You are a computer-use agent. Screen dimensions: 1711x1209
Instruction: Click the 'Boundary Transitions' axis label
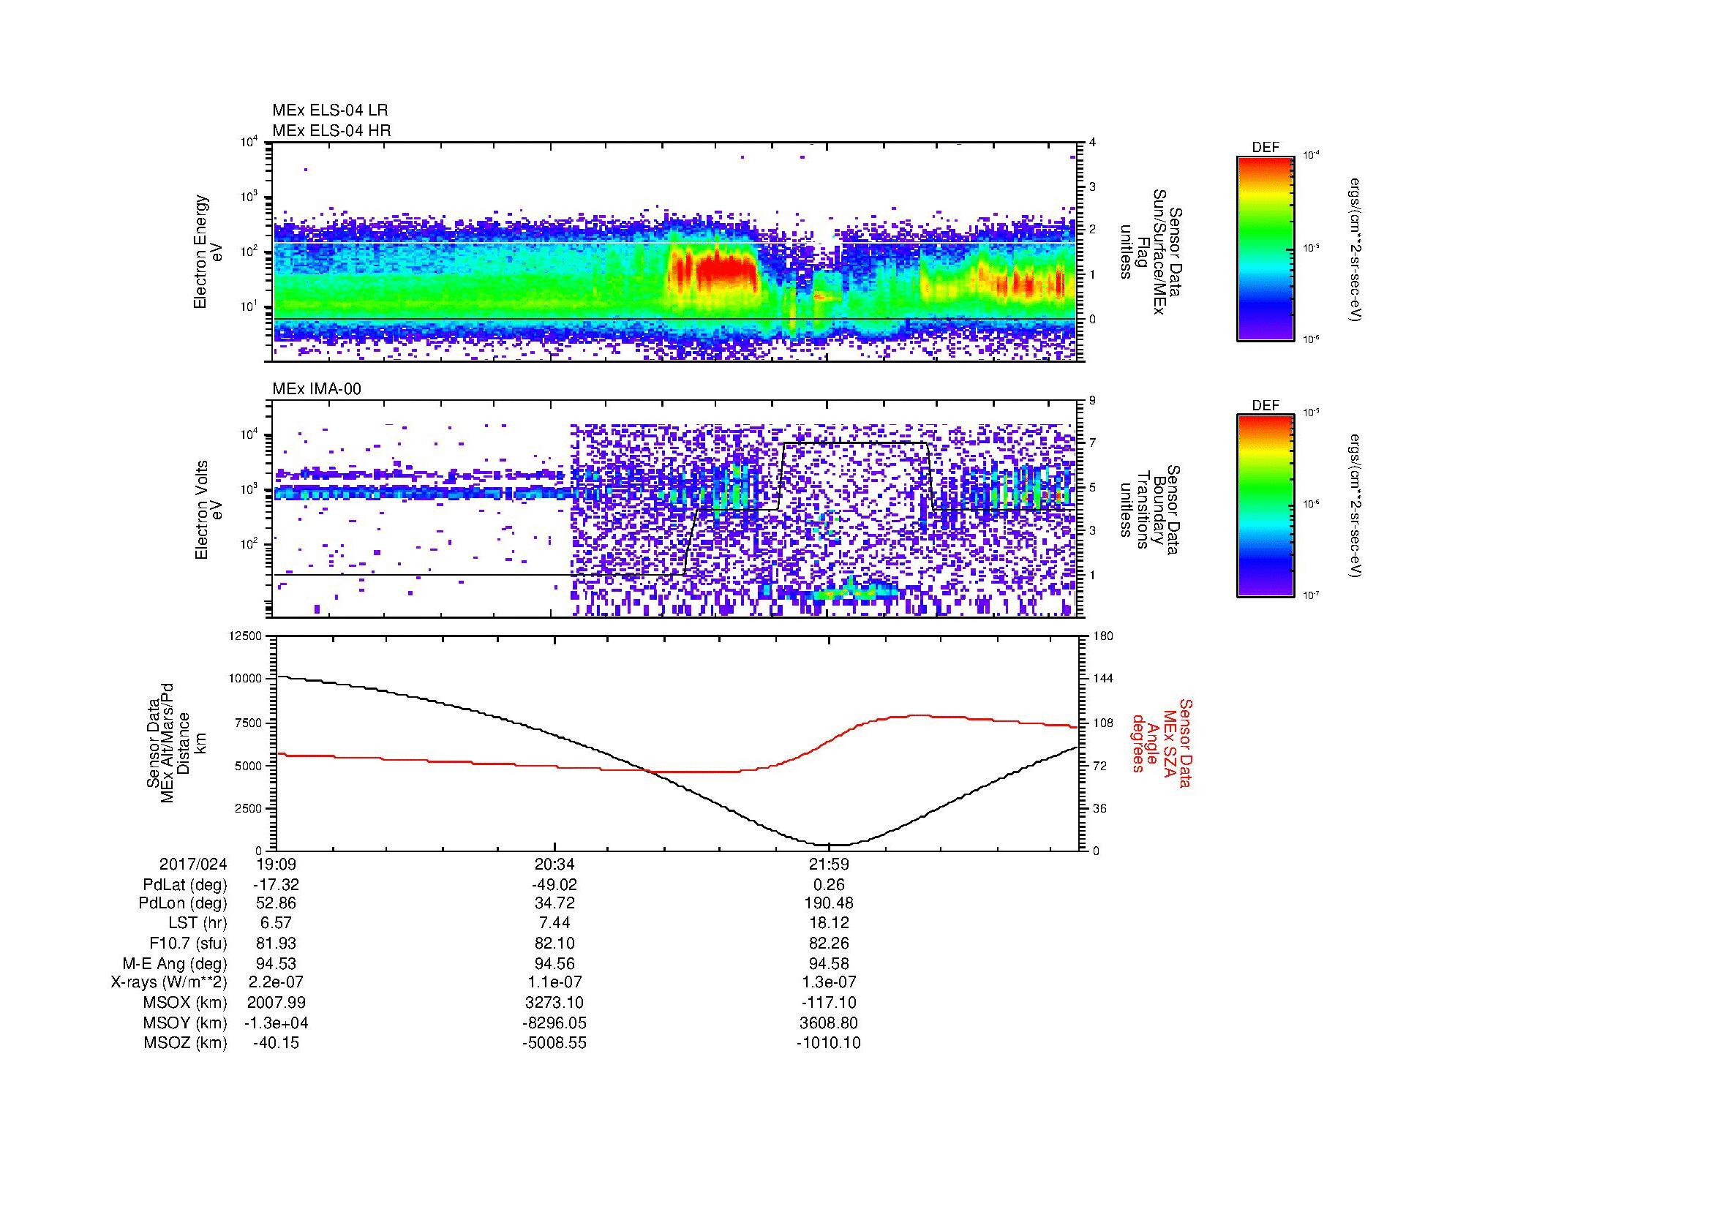pos(1150,511)
